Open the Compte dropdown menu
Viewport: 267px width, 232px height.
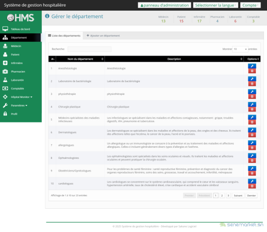point(250,5)
